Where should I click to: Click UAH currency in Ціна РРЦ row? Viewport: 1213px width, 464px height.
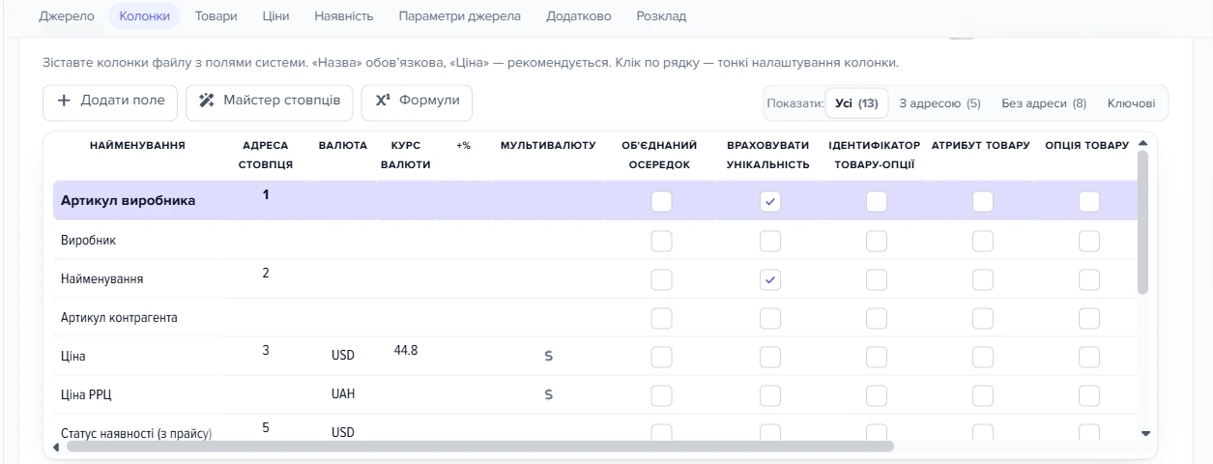tap(343, 394)
